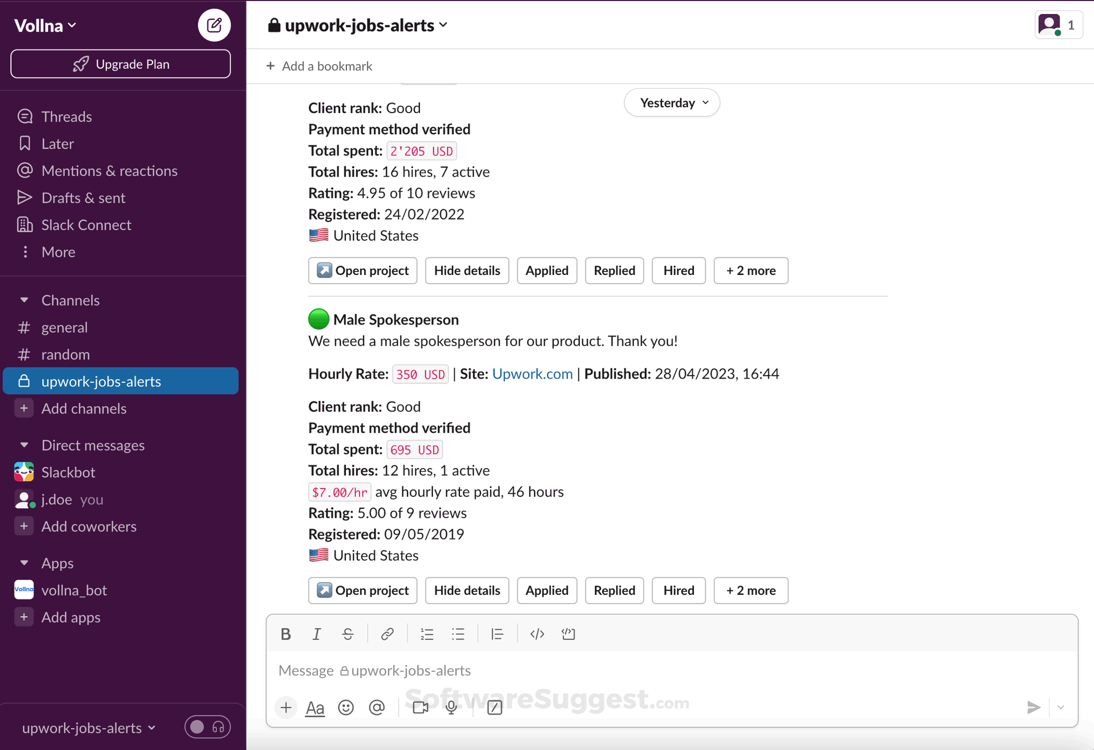Select the ordered list formatting icon
Image resolution: width=1094 pixels, height=750 pixels.
click(427, 634)
